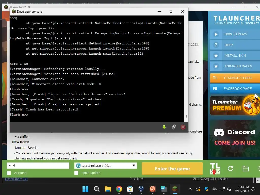
Task: Toggle the Force update checkbox
Action: click(76, 173)
